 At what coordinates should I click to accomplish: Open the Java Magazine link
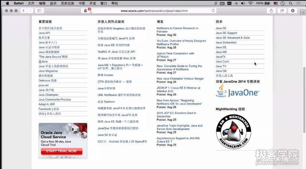point(48,71)
